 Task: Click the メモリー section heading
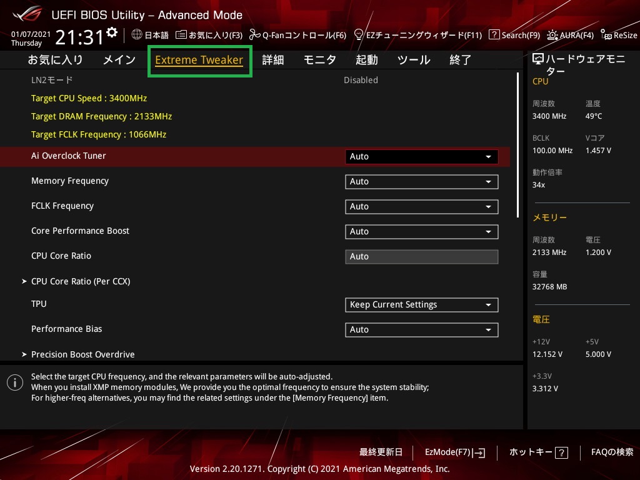coord(550,217)
